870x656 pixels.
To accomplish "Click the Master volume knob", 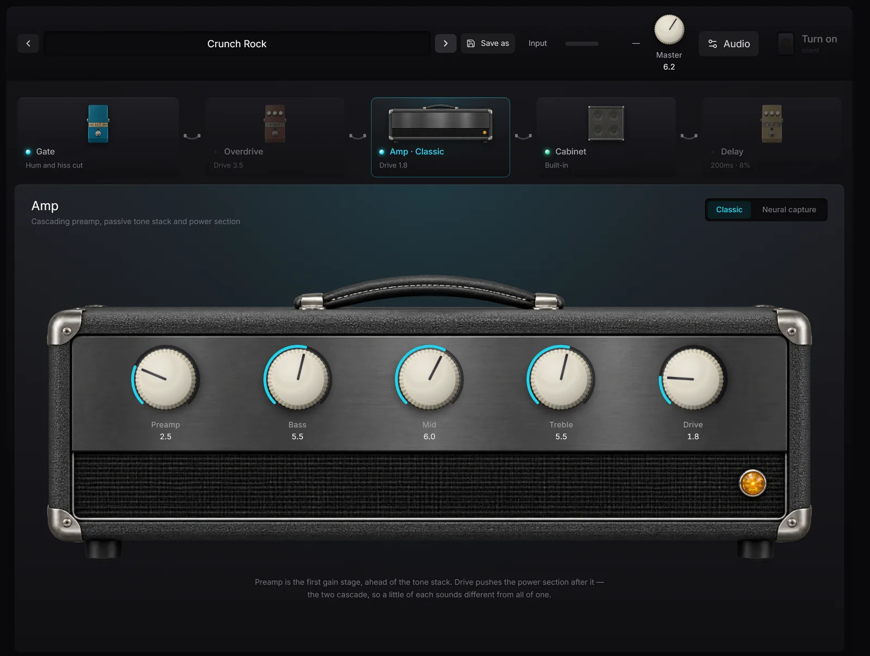I will [x=669, y=29].
